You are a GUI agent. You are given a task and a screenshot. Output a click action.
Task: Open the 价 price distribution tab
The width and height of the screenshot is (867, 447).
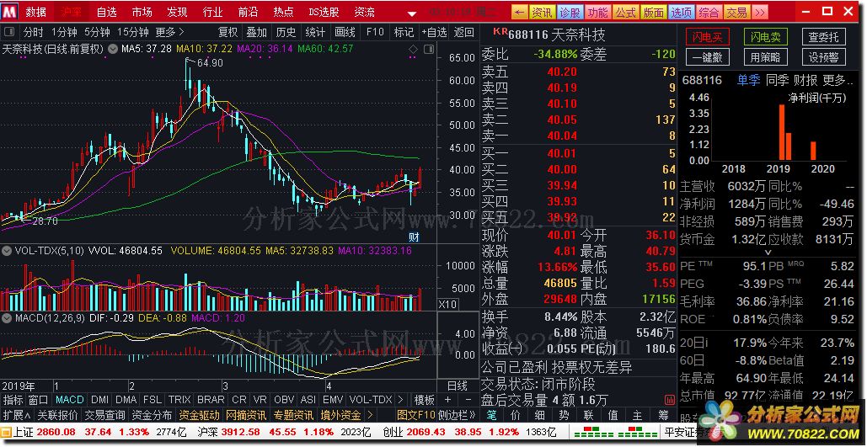coord(516,414)
